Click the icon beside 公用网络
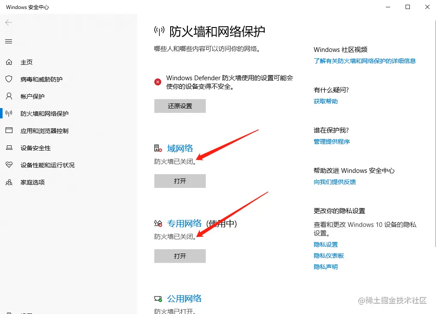436x314 pixels. click(158, 299)
